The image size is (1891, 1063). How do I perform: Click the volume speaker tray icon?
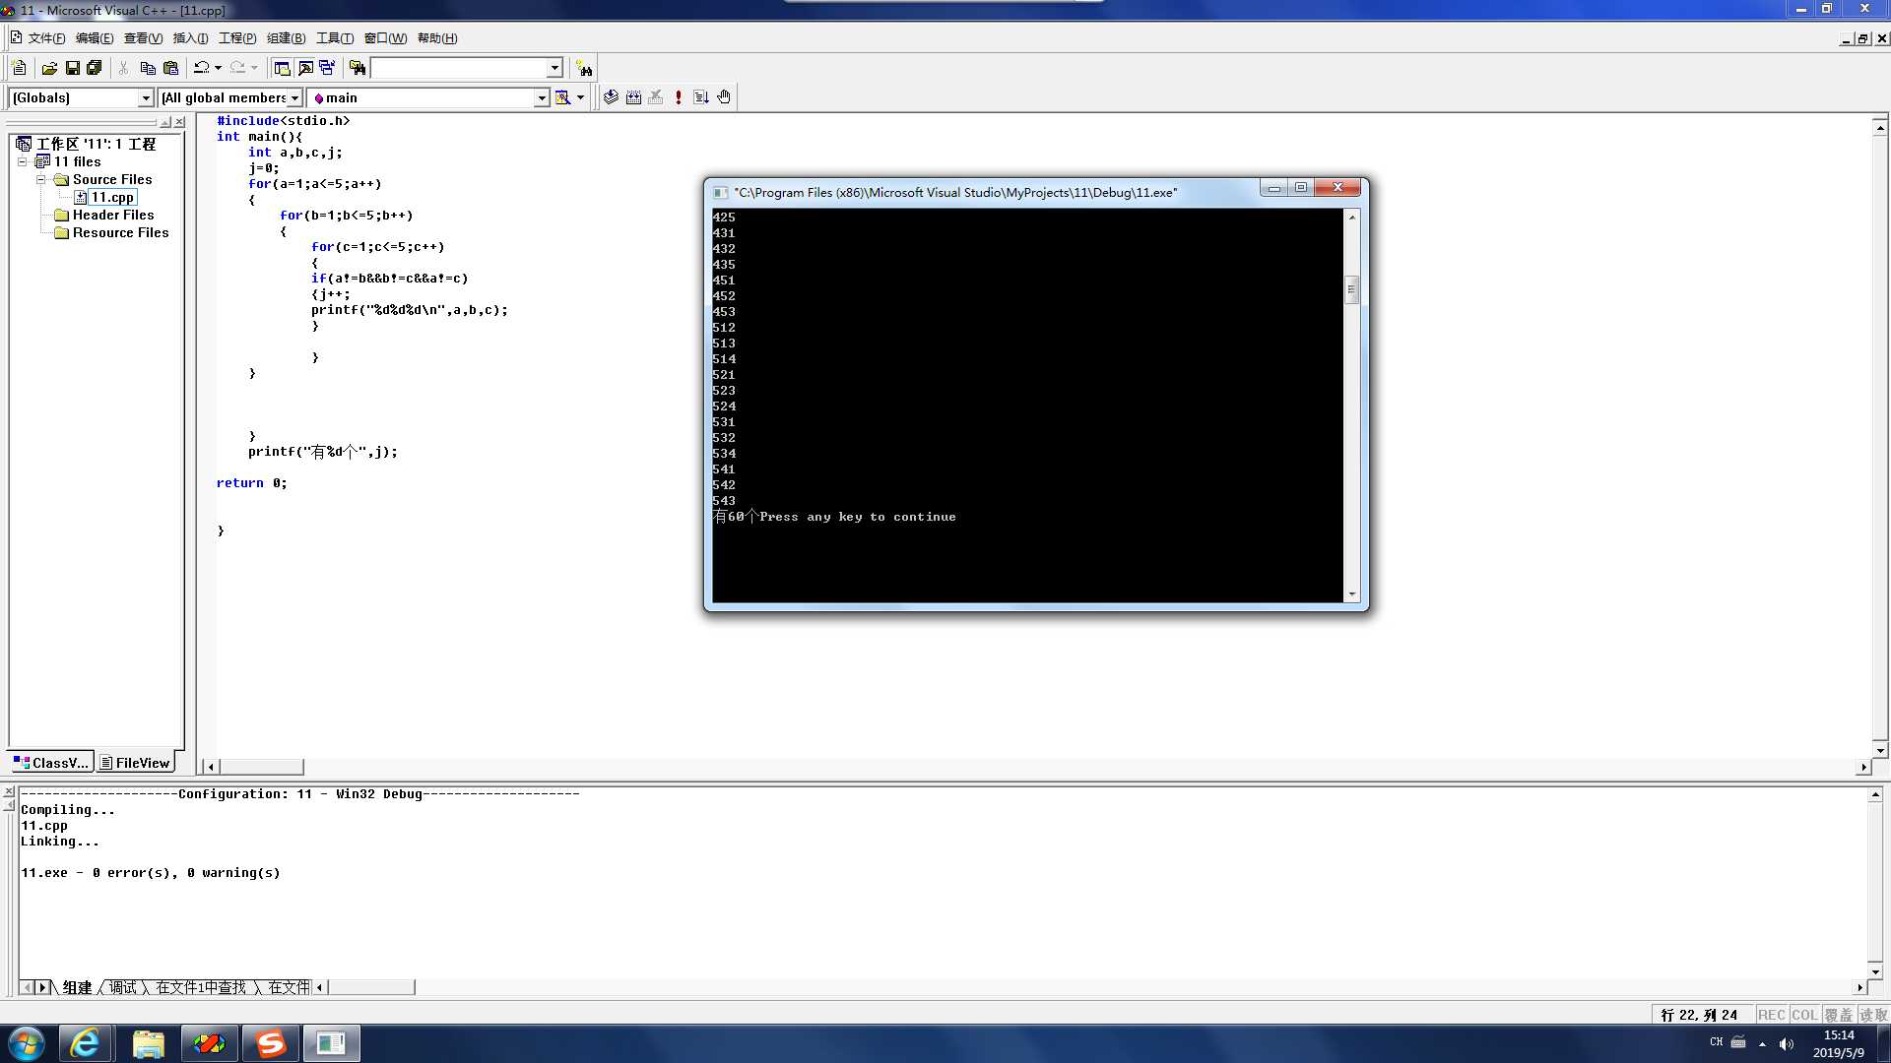click(1787, 1043)
